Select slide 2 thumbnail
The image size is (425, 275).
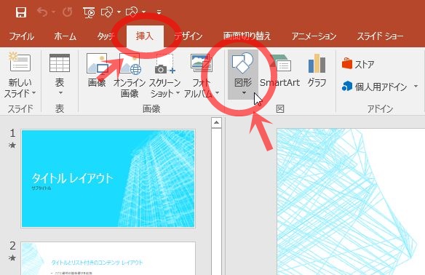pos(108,258)
